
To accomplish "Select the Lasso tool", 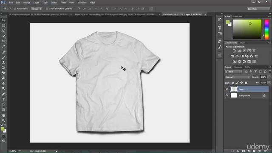I will tap(3, 31).
